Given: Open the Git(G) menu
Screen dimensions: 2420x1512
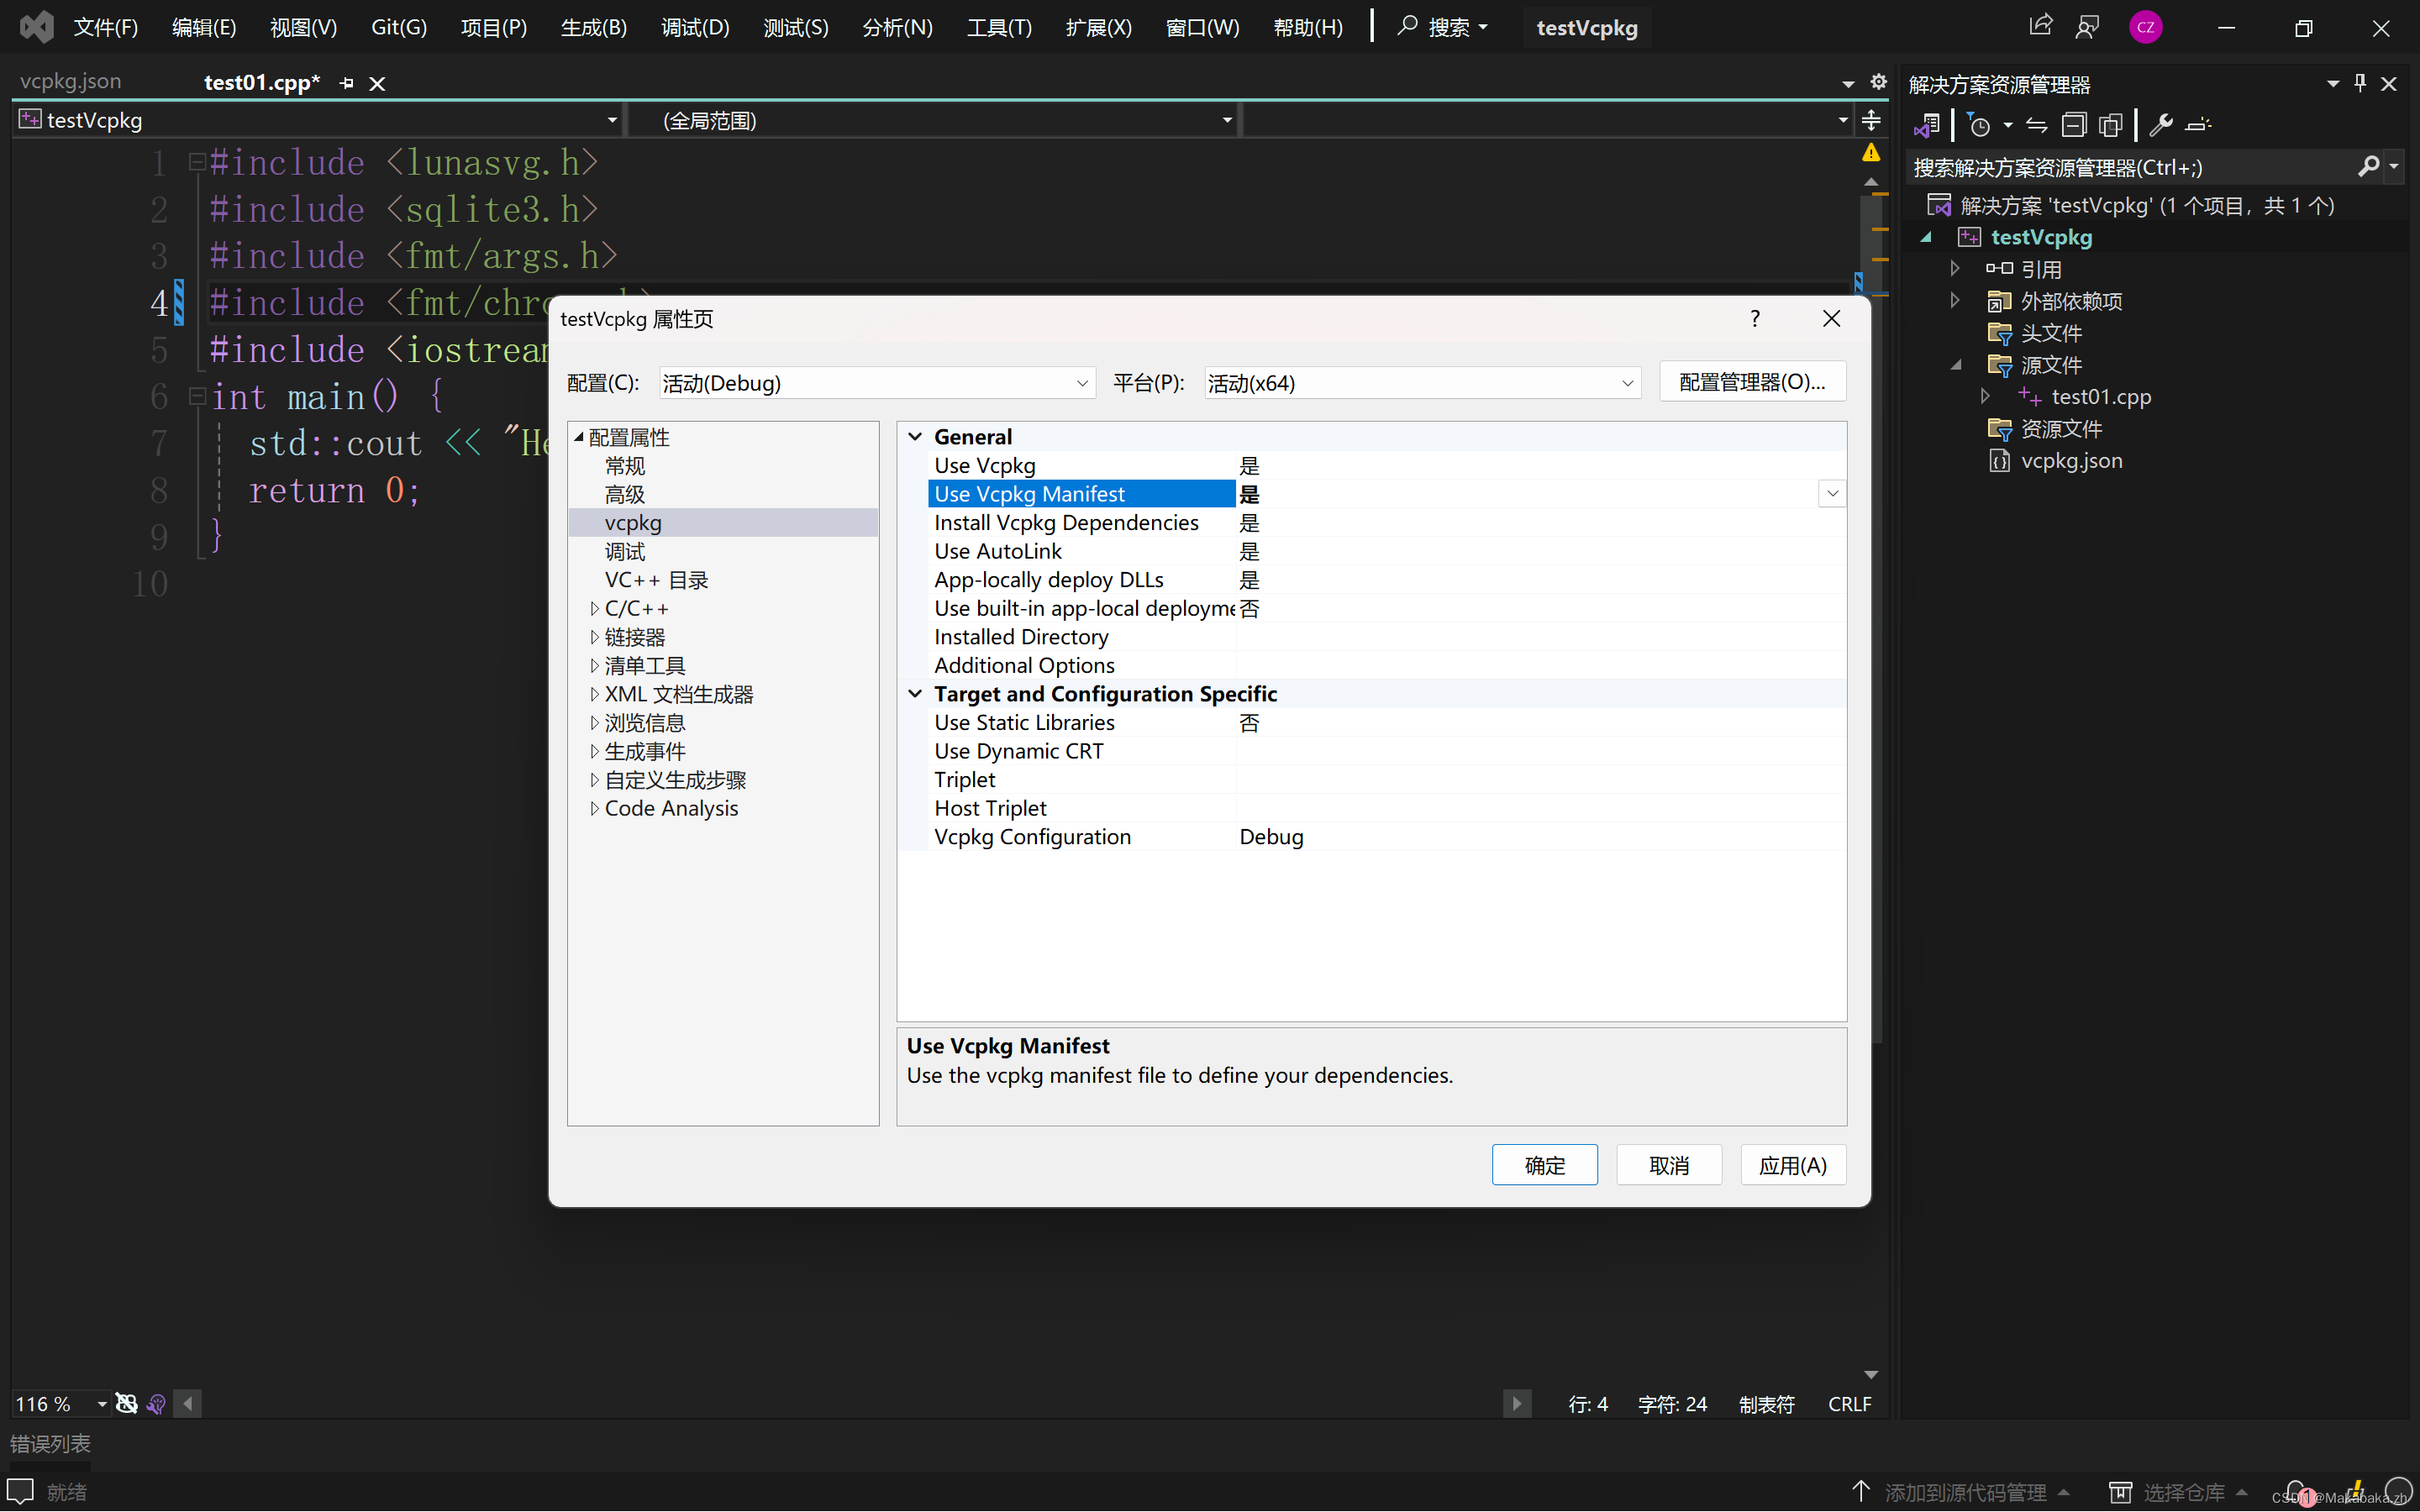Looking at the screenshot, I should point(398,27).
